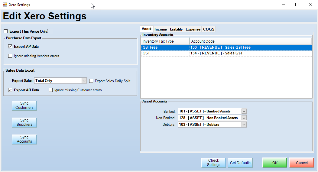Expand the Non-Banked account dropdown
Viewport: 318px width, 172px height.
point(244,118)
